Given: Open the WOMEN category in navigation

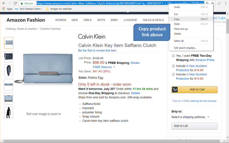Looking at the screenshot, I should coord(60,20).
